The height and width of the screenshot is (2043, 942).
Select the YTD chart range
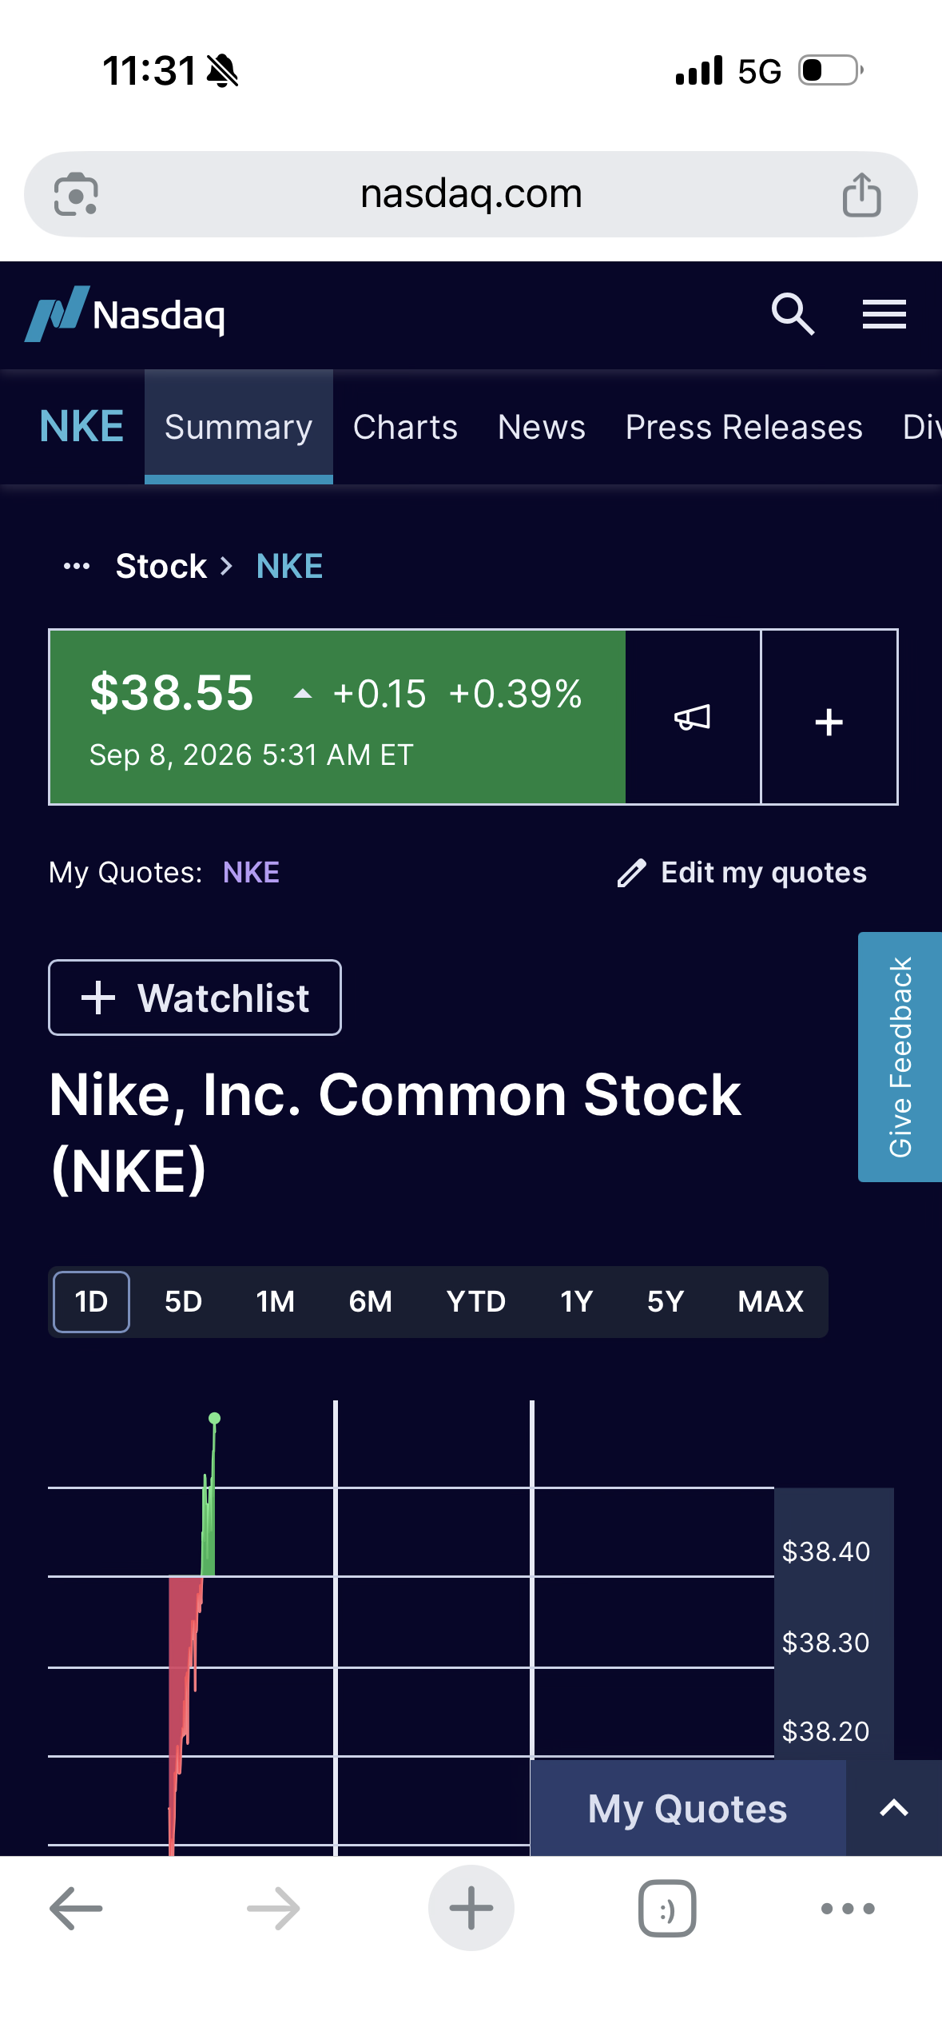pyautogui.click(x=476, y=1301)
